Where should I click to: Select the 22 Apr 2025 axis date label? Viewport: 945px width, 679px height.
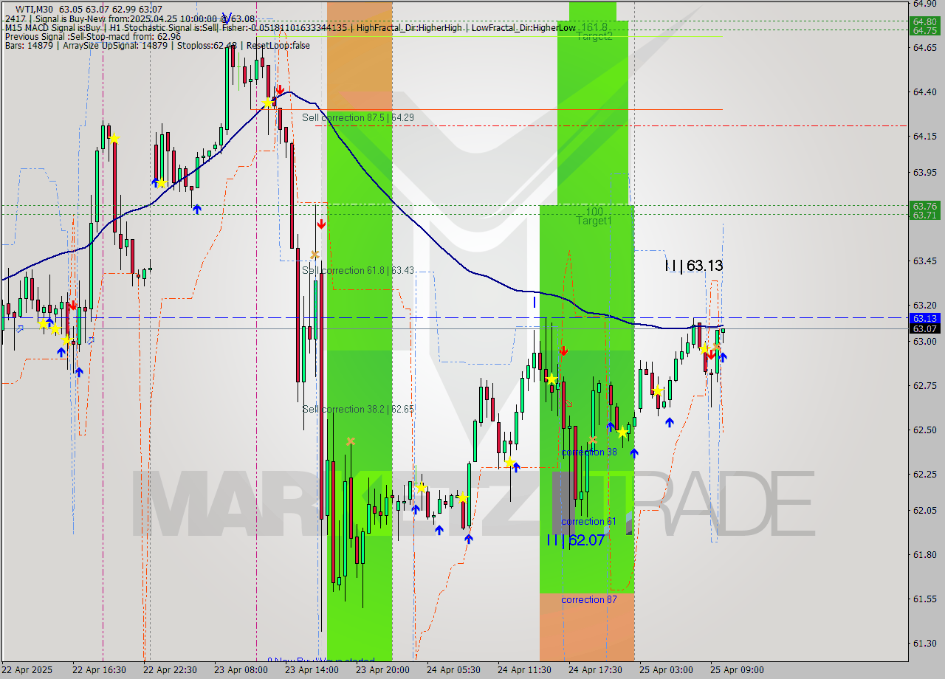[x=27, y=670]
